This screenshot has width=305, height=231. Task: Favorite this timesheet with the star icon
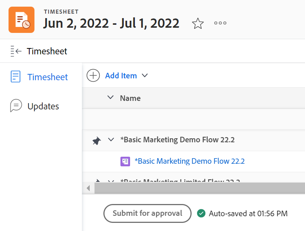198,23
